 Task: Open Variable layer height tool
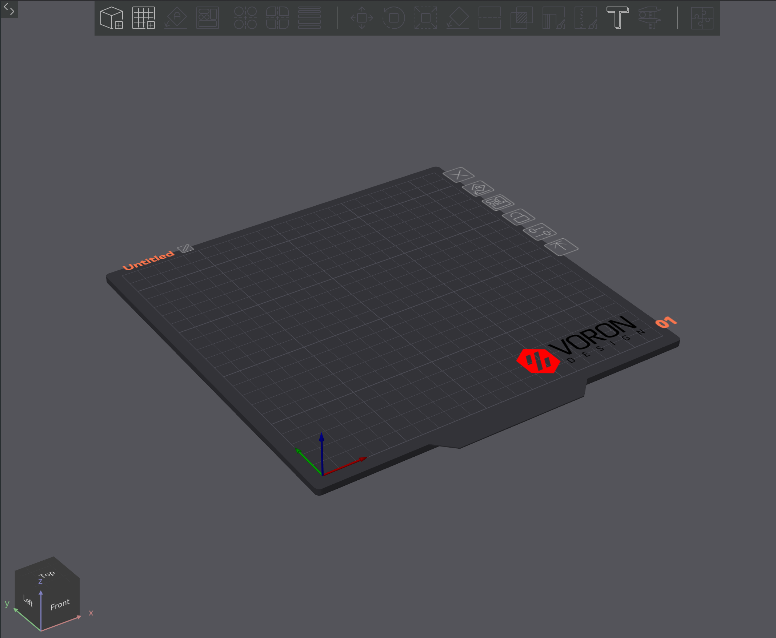[x=309, y=18]
